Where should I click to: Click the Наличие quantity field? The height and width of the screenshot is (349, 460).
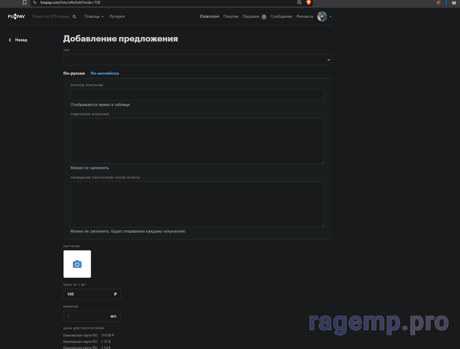[92, 316]
